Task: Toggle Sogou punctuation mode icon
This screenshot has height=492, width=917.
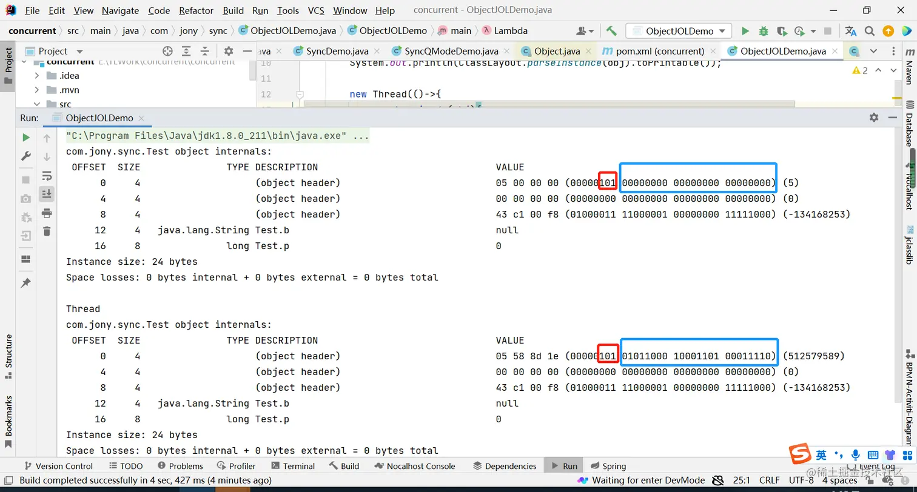Action: pos(838,454)
